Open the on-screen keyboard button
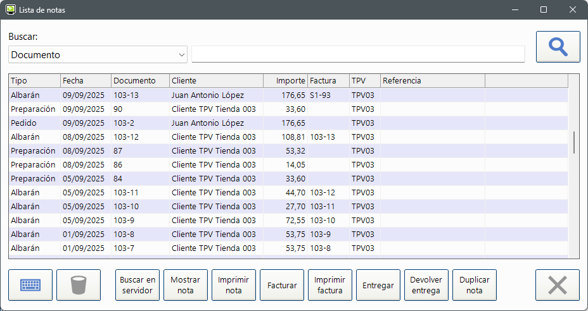The width and height of the screenshot is (588, 311). pos(30,285)
